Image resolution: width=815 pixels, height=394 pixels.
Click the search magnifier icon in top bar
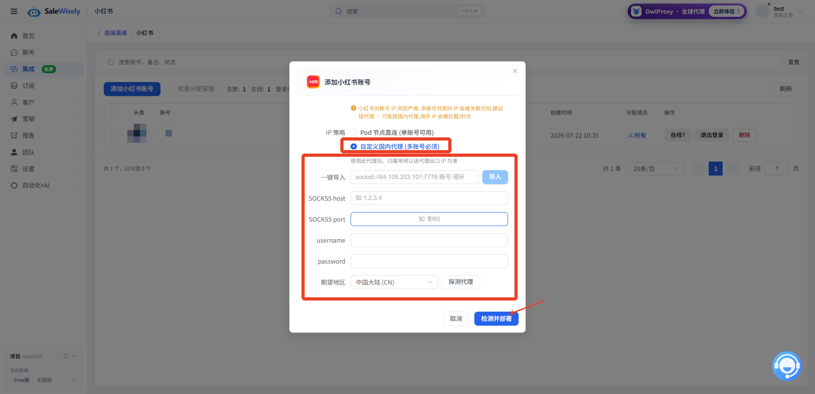[x=338, y=11]
